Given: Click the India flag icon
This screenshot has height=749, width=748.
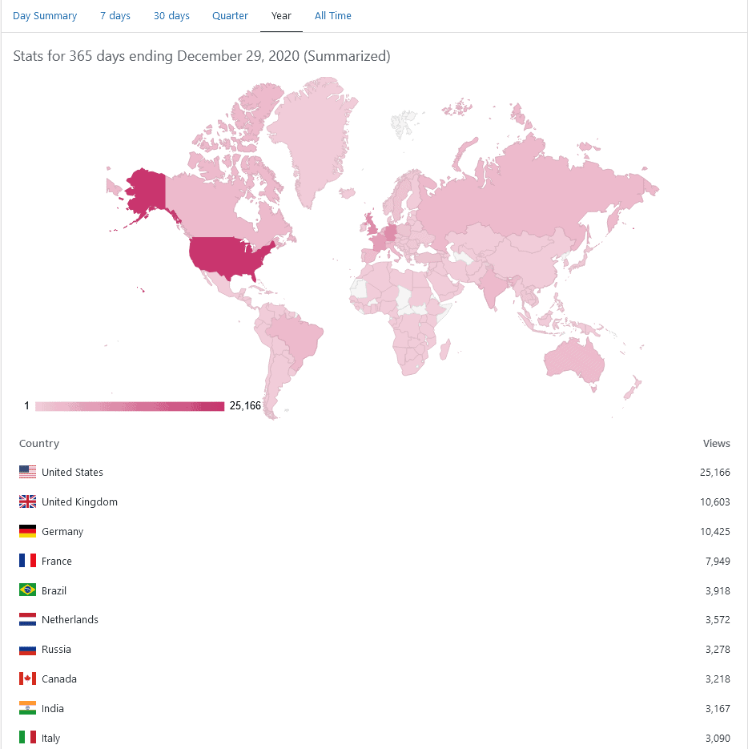Looking at the screenshot, I should (x=27, y=708).
